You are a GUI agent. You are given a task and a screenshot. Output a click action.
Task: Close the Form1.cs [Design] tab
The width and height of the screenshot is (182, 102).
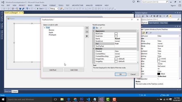tap(22, 12)
